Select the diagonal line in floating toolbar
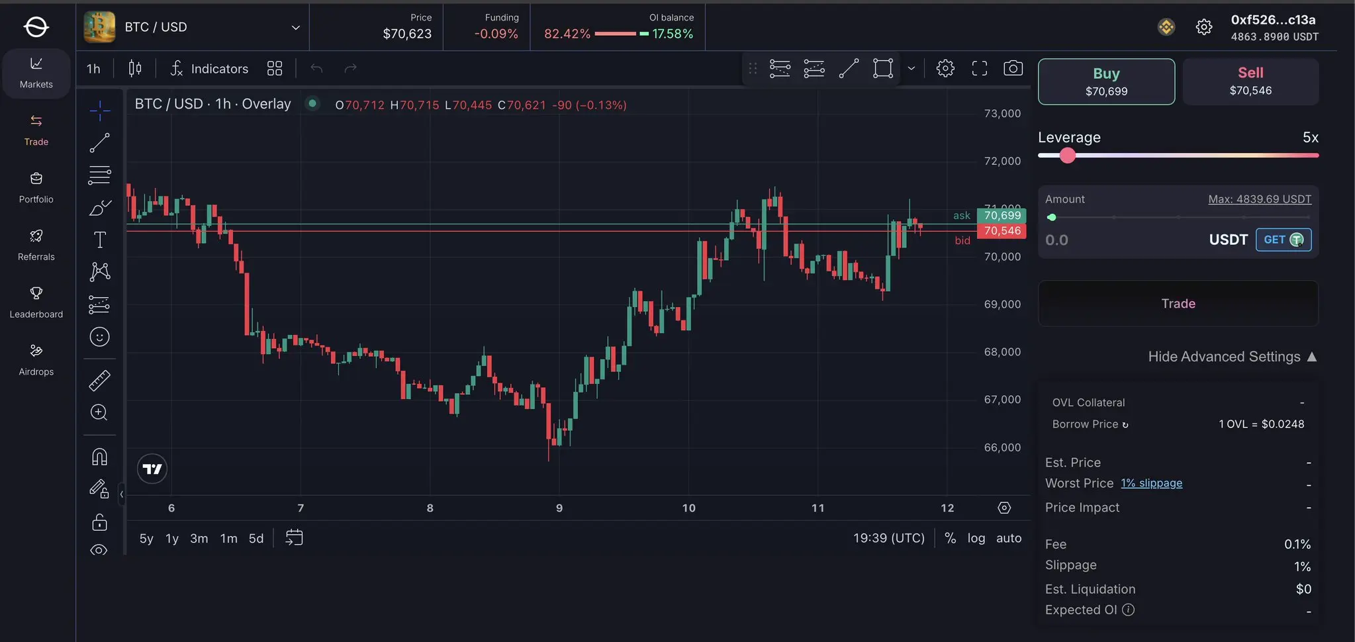Image resolution: width=1355 pixels, height=642 pixels. tap(849, 68)
